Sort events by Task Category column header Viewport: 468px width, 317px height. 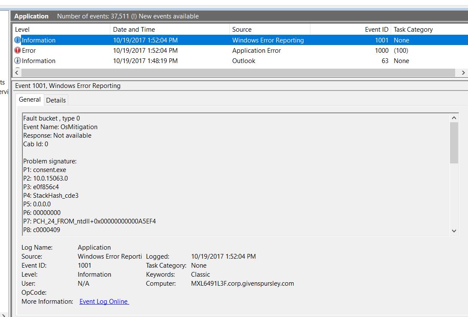tap(429, 30)
